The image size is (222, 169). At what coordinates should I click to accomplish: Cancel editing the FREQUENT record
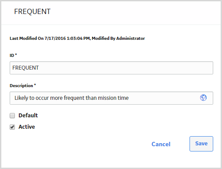tap(161, 144)
